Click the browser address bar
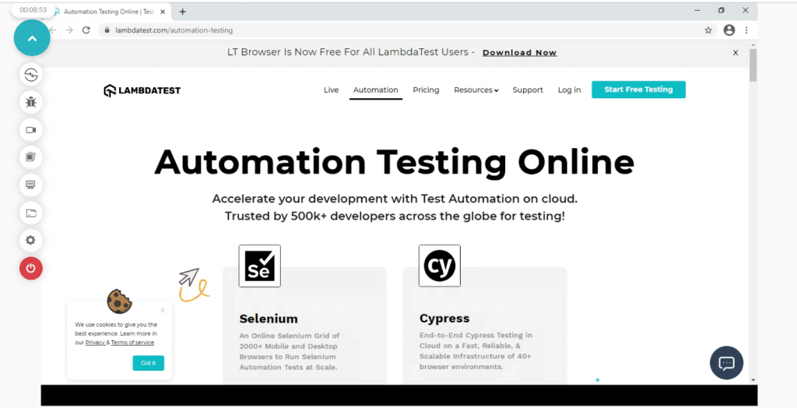 (389, 30)
